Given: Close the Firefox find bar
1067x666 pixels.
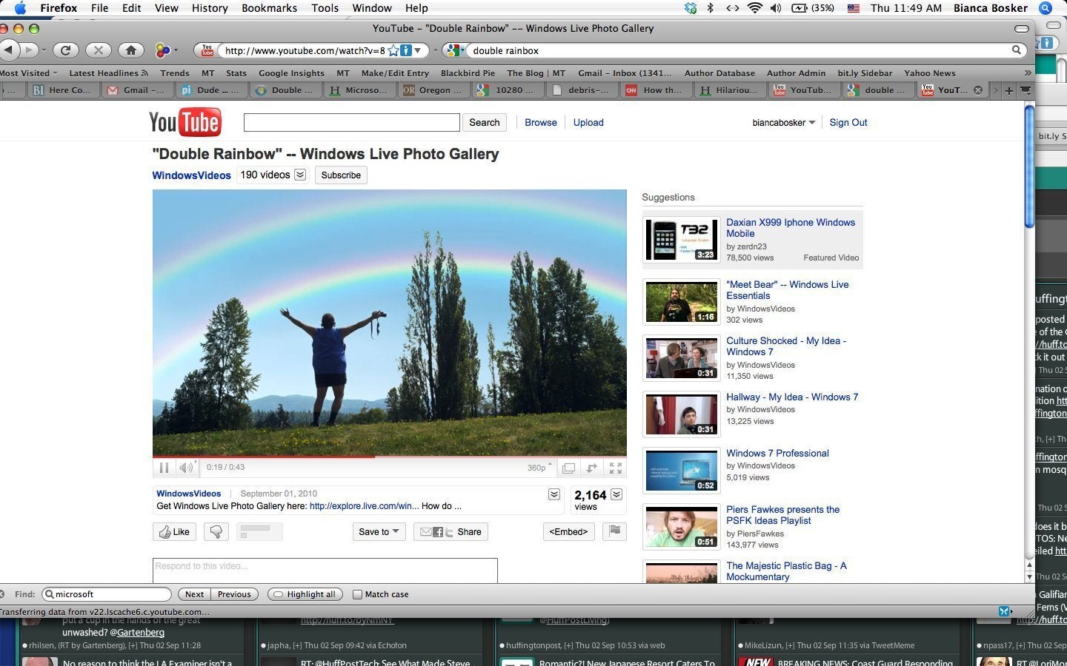Looking at the screenshot, I should pos(3,594).
